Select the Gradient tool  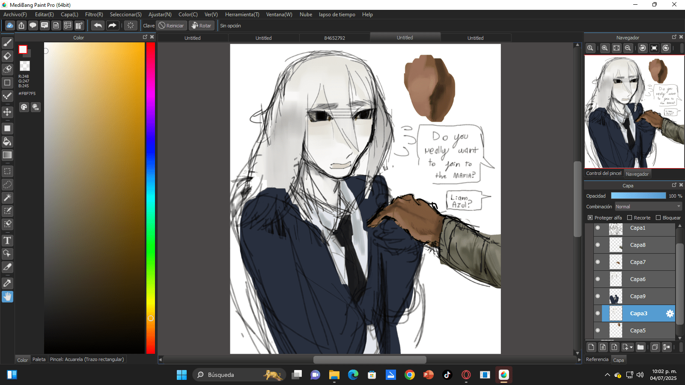click(7, 155)
